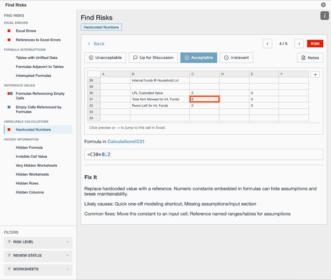This screenshot has width=331, height=280.
Task: Expand the RISK LEVEL filter
Action: (38, 242)
